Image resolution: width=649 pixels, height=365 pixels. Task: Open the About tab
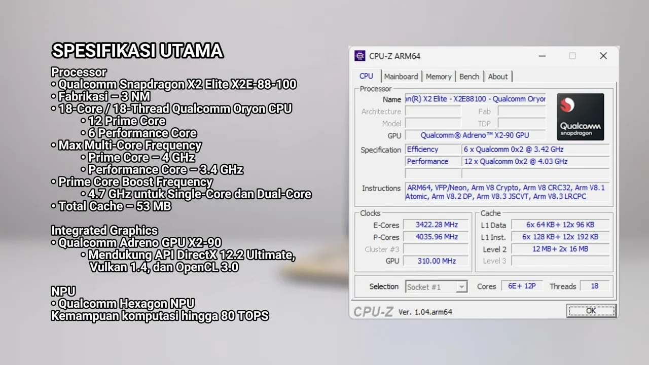(x=497, y=77)
